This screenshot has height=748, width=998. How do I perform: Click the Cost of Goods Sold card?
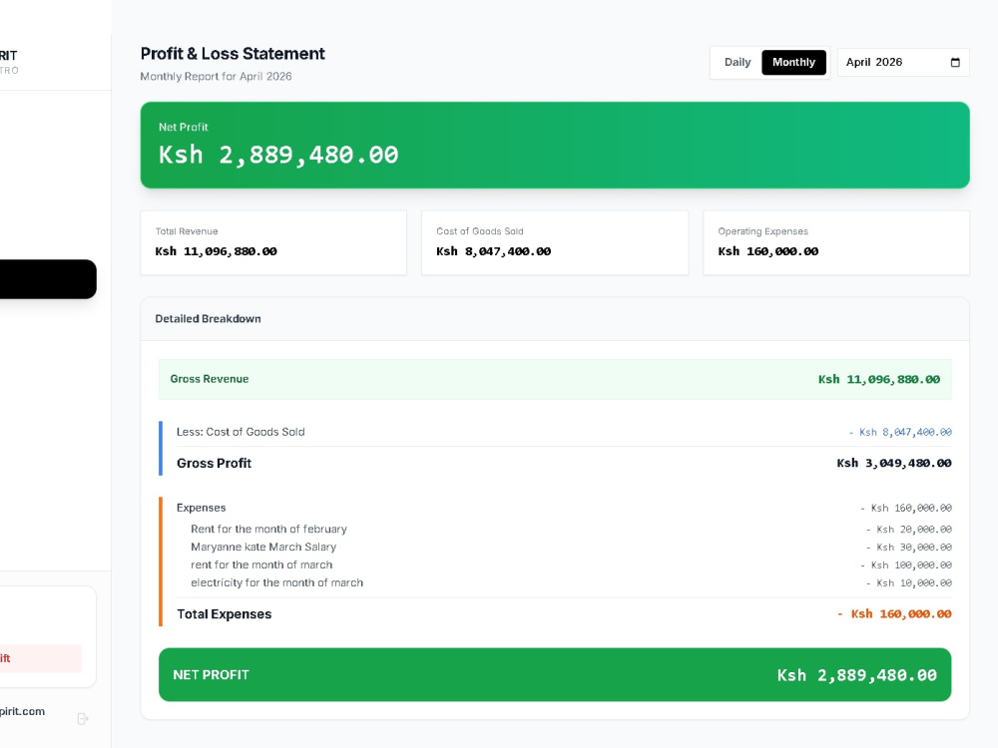[x=554, y=242]
